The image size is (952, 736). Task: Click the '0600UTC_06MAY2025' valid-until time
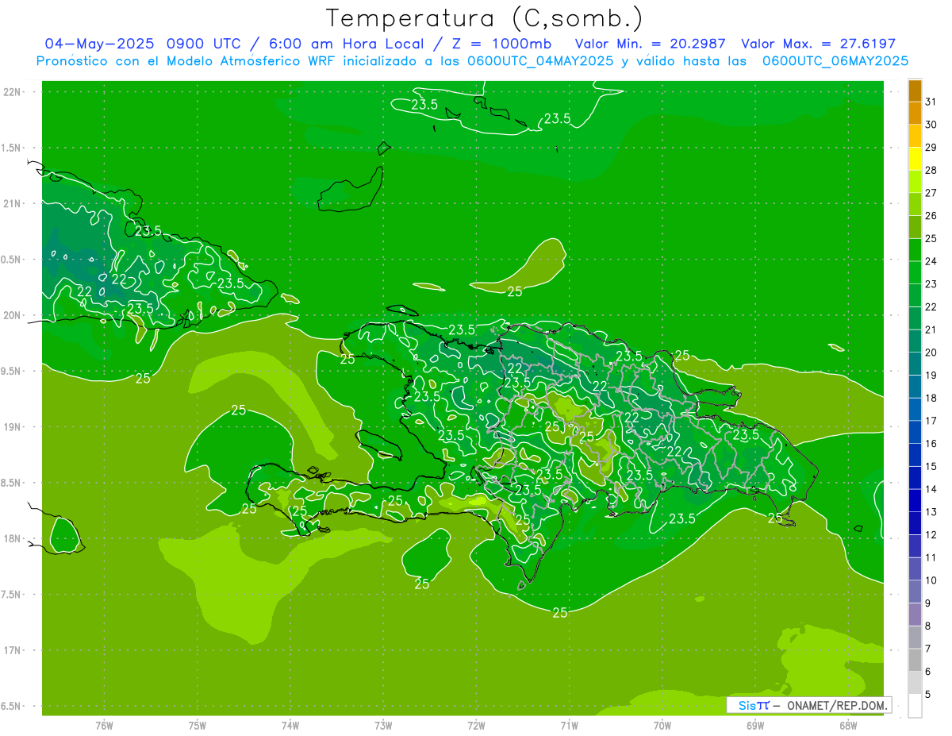coord(835,60)
